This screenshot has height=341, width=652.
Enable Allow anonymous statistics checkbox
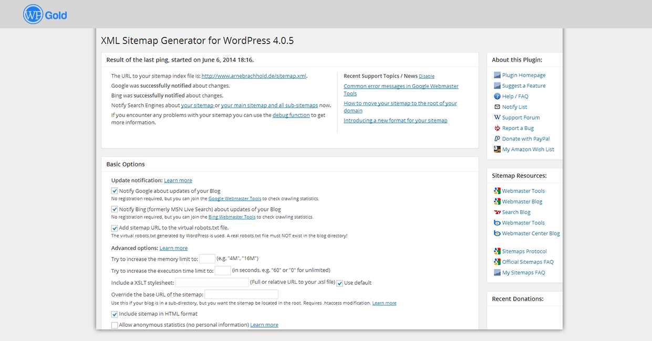pos(115,325)
